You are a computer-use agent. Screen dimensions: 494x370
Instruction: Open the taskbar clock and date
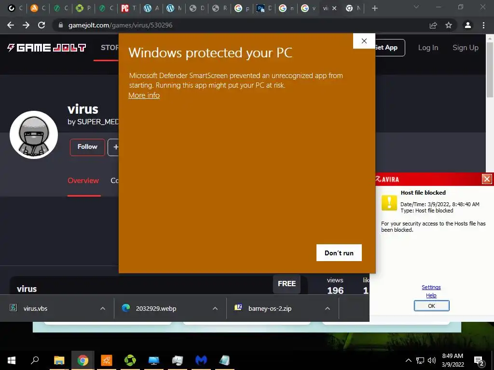453,360
